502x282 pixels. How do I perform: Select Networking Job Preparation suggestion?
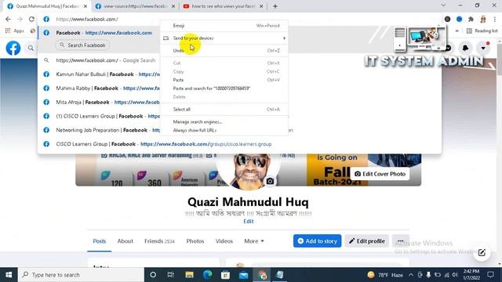(239, 130)
